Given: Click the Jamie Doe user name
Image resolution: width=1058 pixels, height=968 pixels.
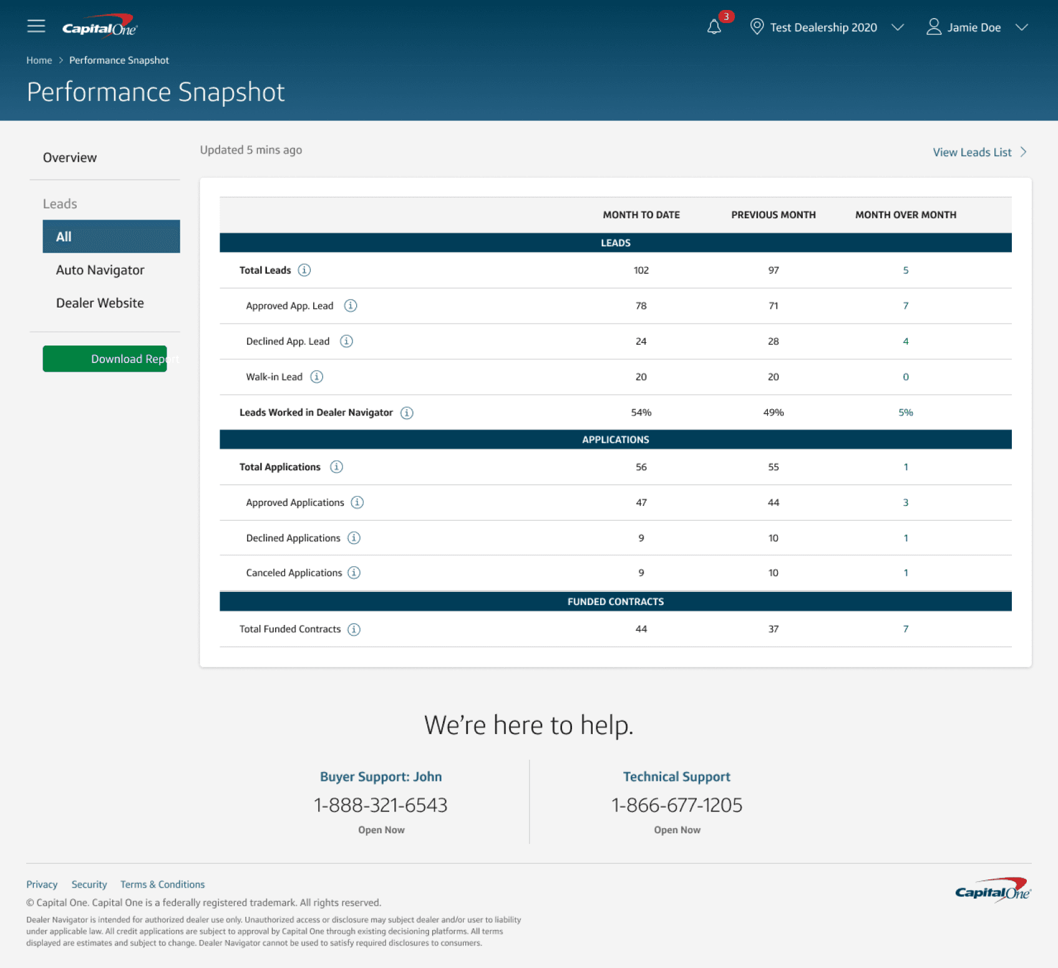Looking at the screenshot, I should tap(974, 27).
